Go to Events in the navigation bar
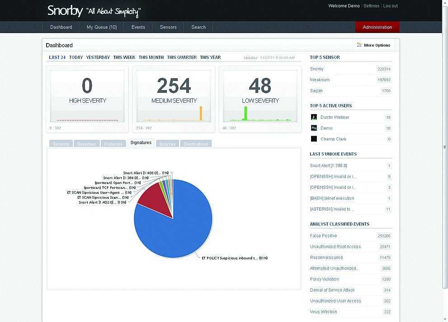 pos(138,27)
